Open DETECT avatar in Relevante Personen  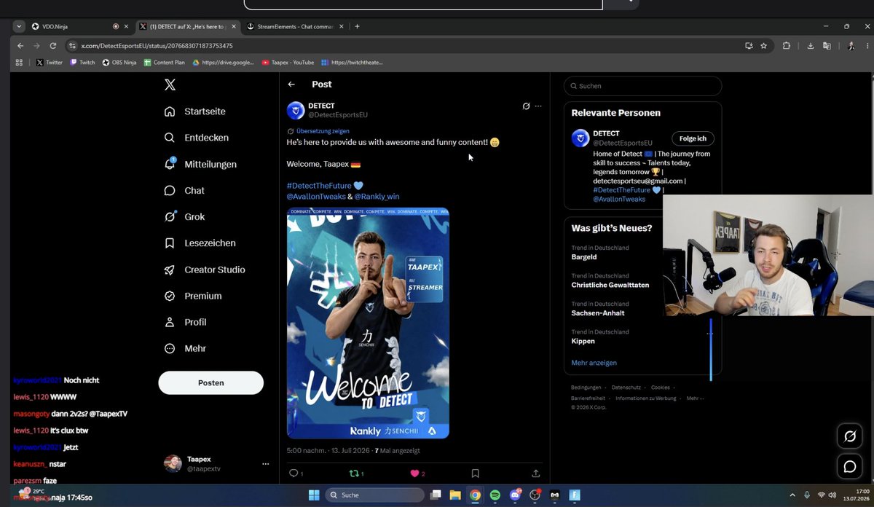tap(580, 138)
